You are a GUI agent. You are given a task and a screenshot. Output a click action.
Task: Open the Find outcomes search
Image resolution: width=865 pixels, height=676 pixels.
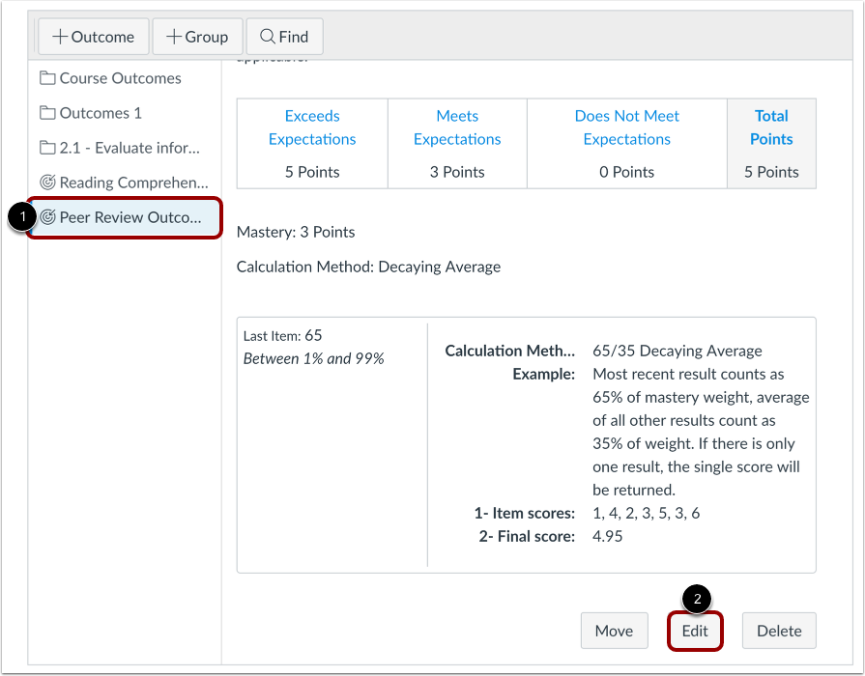pos(285,37)
